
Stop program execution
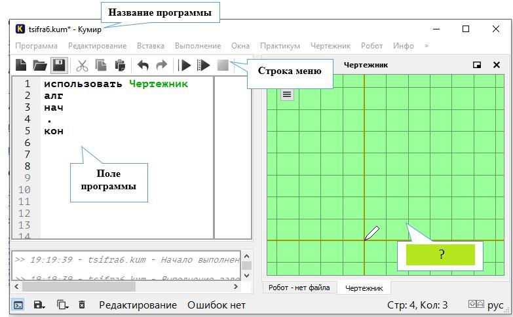click(x=223, y=65)
